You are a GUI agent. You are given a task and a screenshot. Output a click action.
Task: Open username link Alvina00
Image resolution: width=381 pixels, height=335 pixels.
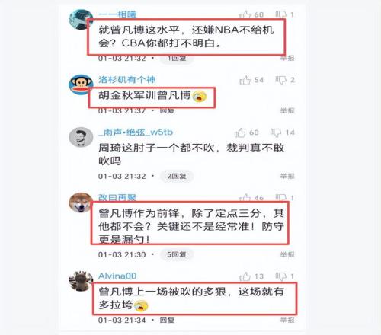(x=117, y=276)
